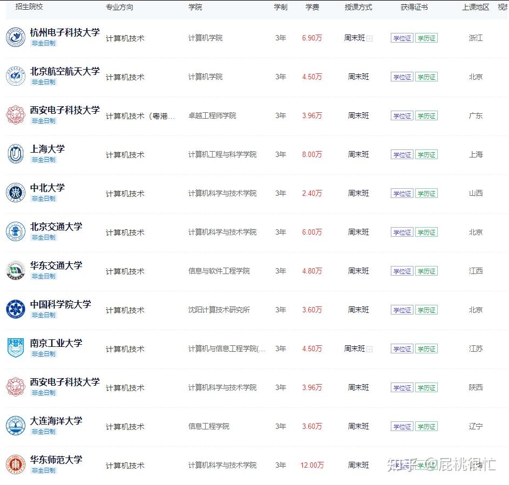The height and width of the screenshot is (485, 509).
Task: Open the 北京交通大学 school link
Action: pos(56,227)
